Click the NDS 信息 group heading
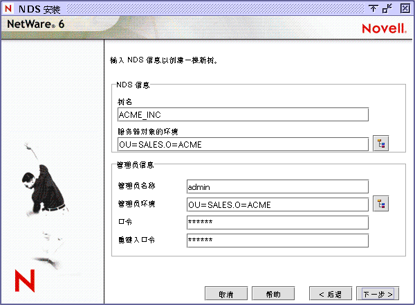This screenshot has height=305, width=415. coord(133,85)
